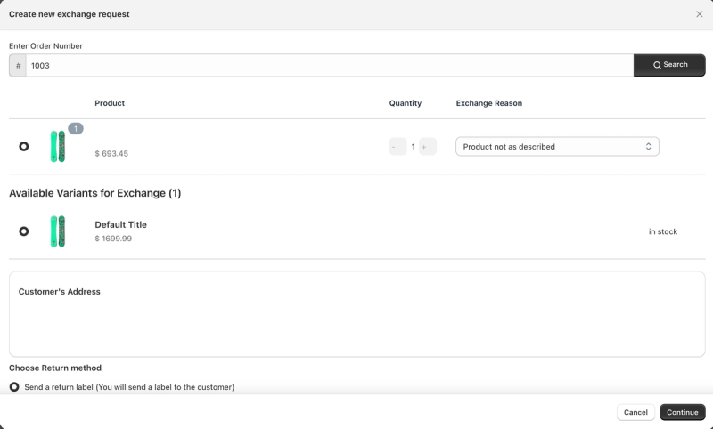Click the Quantity column header
The width and height of the screenshot is (713, 429).
tap(406, 103)
